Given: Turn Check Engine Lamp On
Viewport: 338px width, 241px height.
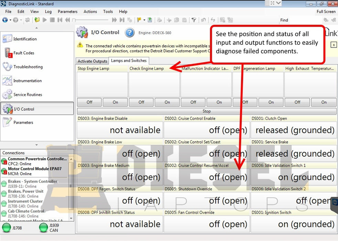Looking at the screenshot, I should point(167,102).
